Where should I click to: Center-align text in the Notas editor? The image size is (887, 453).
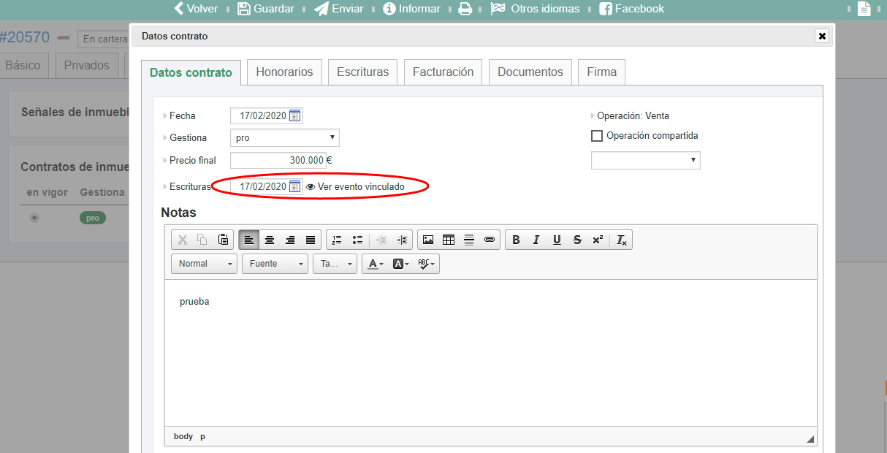pos(270,240)
